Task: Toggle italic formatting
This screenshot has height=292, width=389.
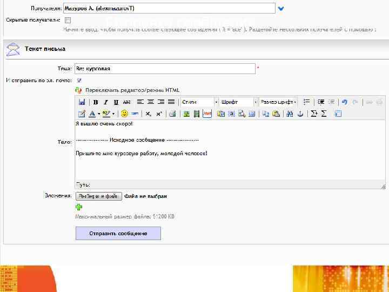Action: click(x=106, y=102)
